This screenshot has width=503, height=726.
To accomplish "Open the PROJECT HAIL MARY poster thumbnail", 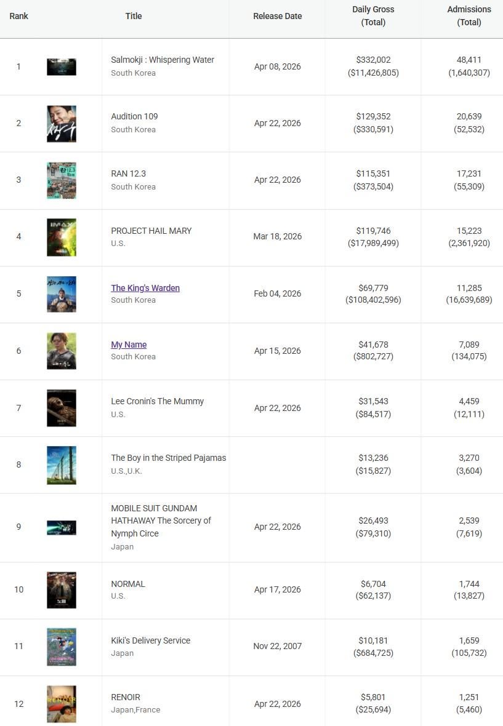I will pos(62,237).
